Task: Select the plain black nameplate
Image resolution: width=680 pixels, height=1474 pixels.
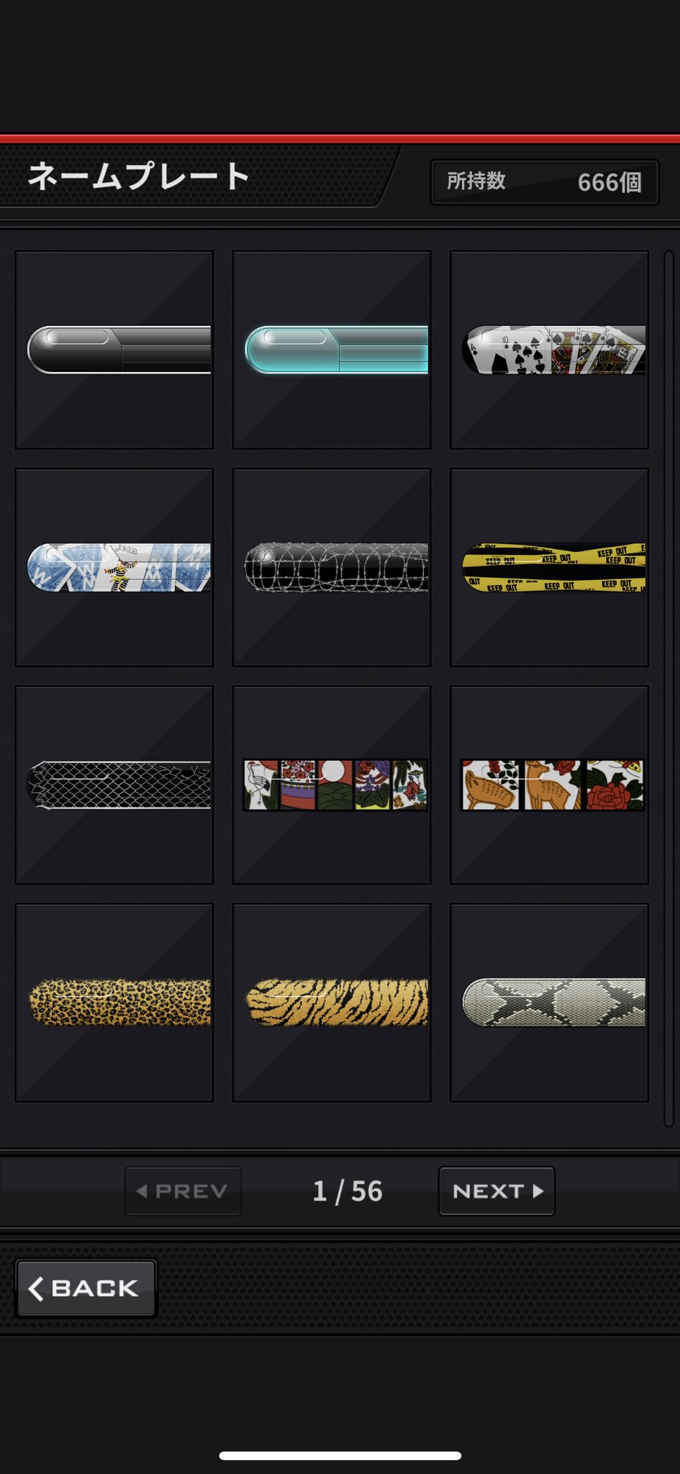Action: click(x=114, y=350)
